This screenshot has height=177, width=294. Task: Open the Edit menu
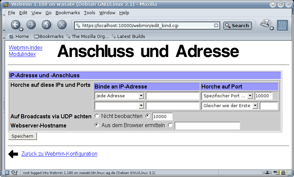(23, 13)
